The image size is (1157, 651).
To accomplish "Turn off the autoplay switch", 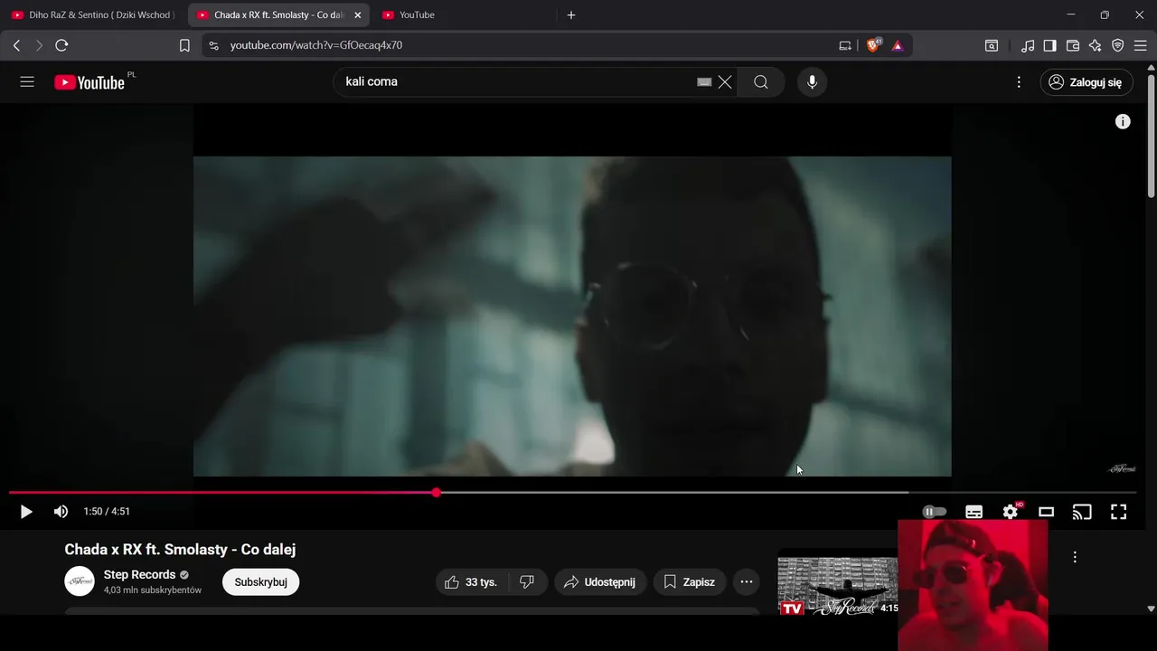I will point(935,512).
